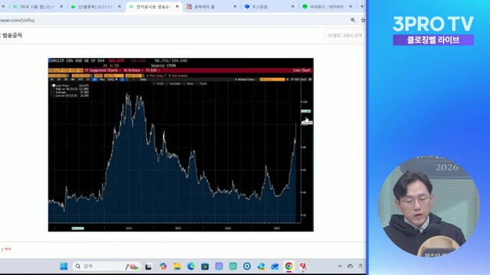Screen dimensions: 490x275
Task: Open the 범송공자 blog title link
Action: tap(12, 36)
